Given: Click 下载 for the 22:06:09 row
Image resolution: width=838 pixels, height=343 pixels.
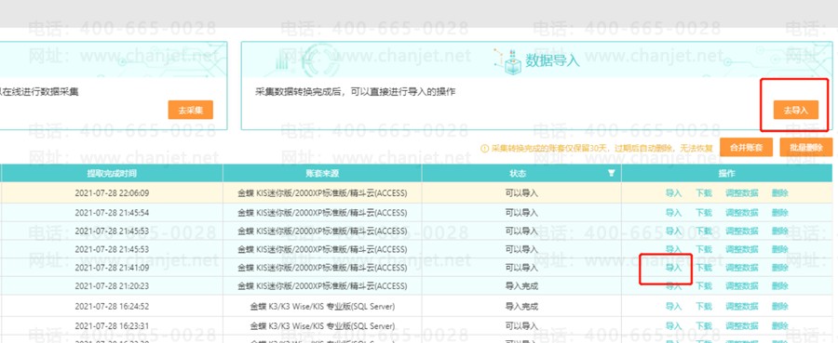Looking at the screenshot, I should tap(703, 193).
